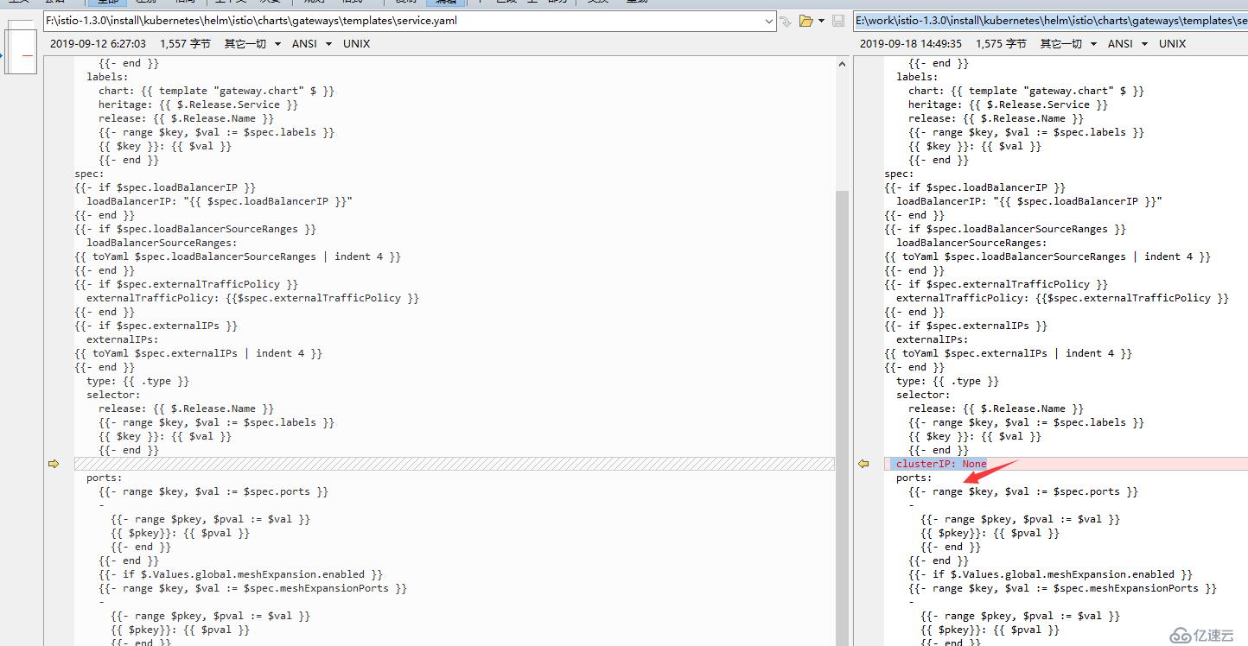Click right pane 'loadBalancerIP: "{{ $spec.loadBalancerIP }}"' line

(x=1028, y=201)
